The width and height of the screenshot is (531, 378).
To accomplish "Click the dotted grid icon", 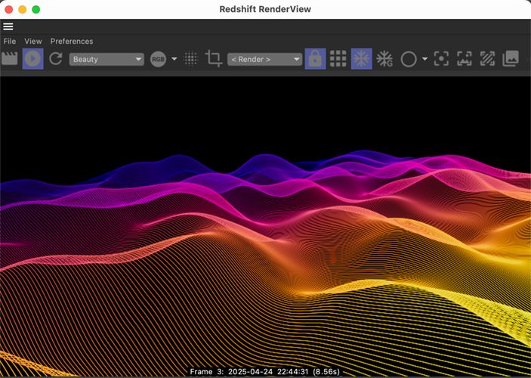I will (x=190, y=59).
